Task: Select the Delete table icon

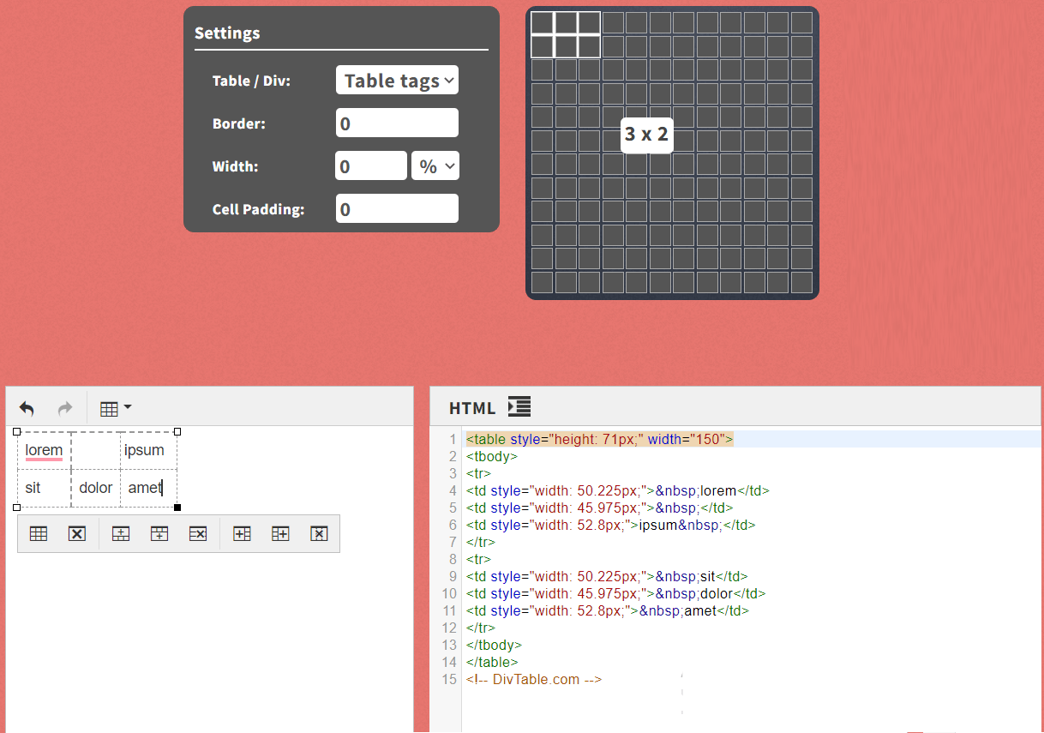Action: (x=76, y=532)
